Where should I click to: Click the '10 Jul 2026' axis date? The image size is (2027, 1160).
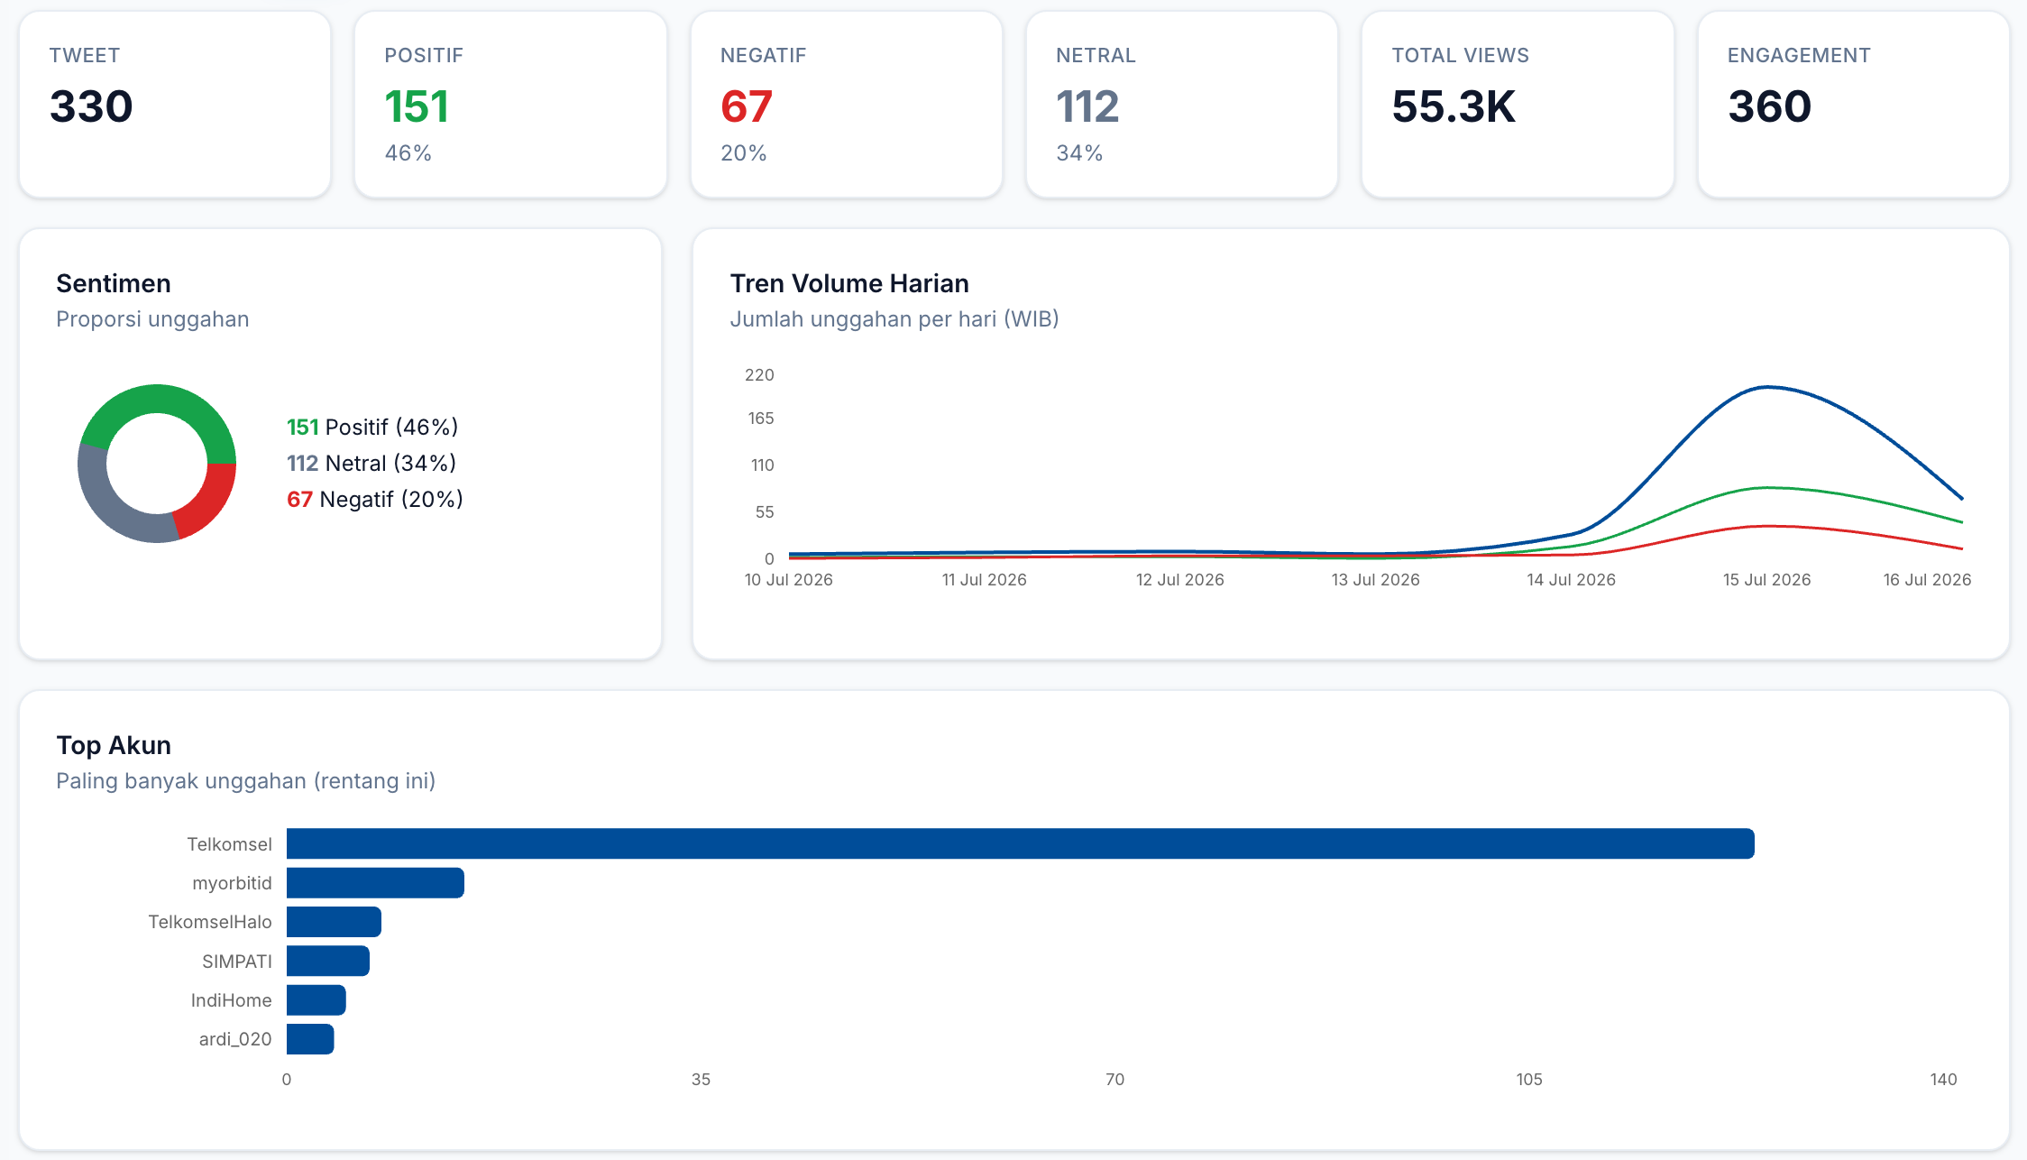[789, 580]
